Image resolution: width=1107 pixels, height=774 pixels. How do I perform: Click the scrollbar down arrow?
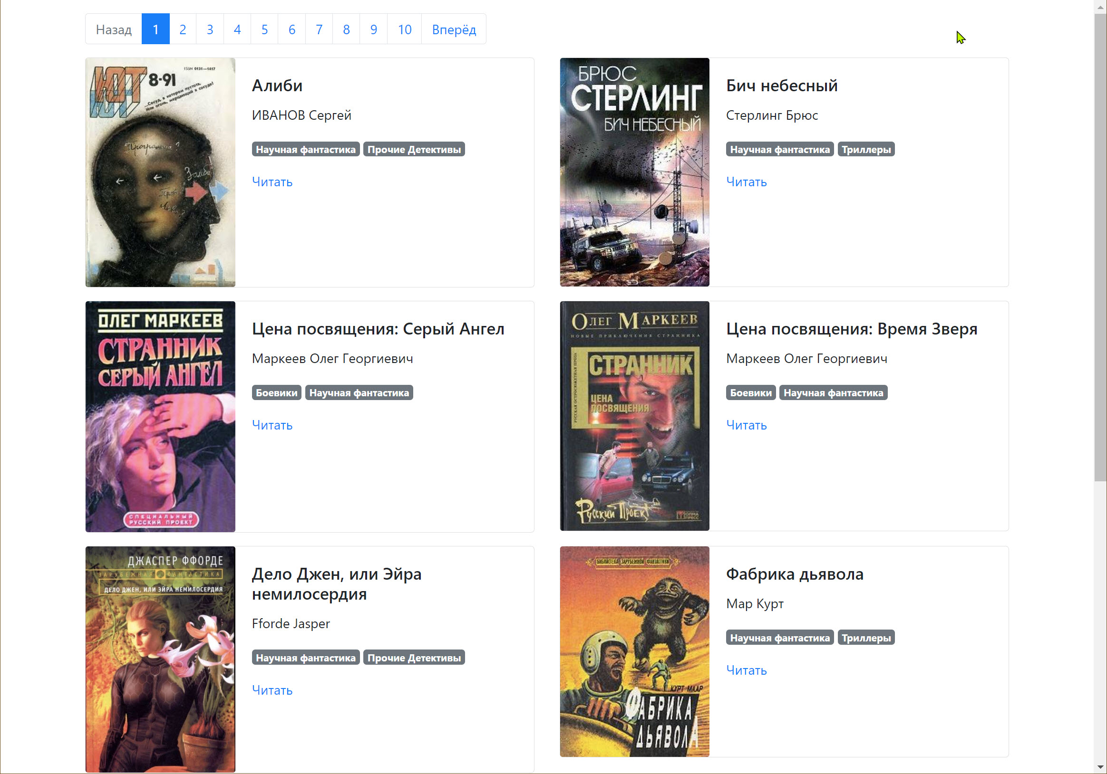tap(1100, 767)
